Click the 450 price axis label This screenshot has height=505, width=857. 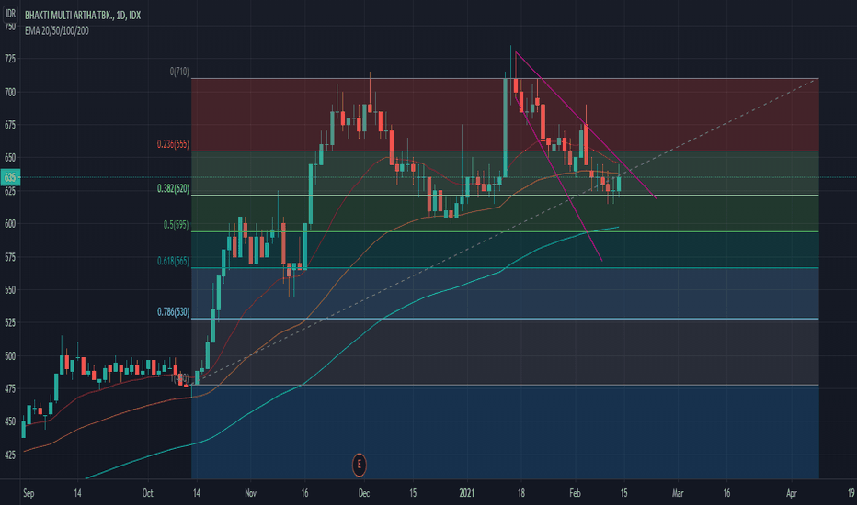[x=10, y=421]
